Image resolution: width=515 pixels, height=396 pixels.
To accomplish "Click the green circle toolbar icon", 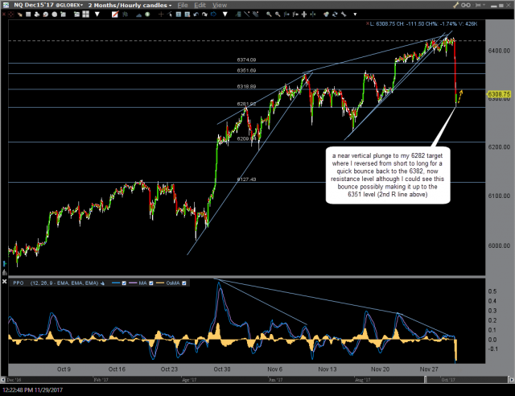I will pos(147,14).
